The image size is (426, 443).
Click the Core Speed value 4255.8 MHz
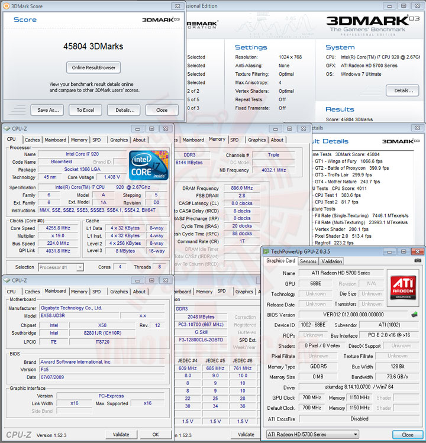tap(58, 228)
